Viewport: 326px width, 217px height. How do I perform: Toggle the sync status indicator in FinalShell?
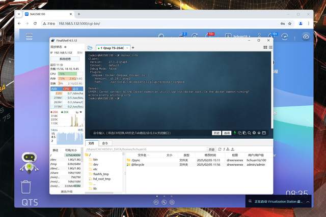pos(65,47)
